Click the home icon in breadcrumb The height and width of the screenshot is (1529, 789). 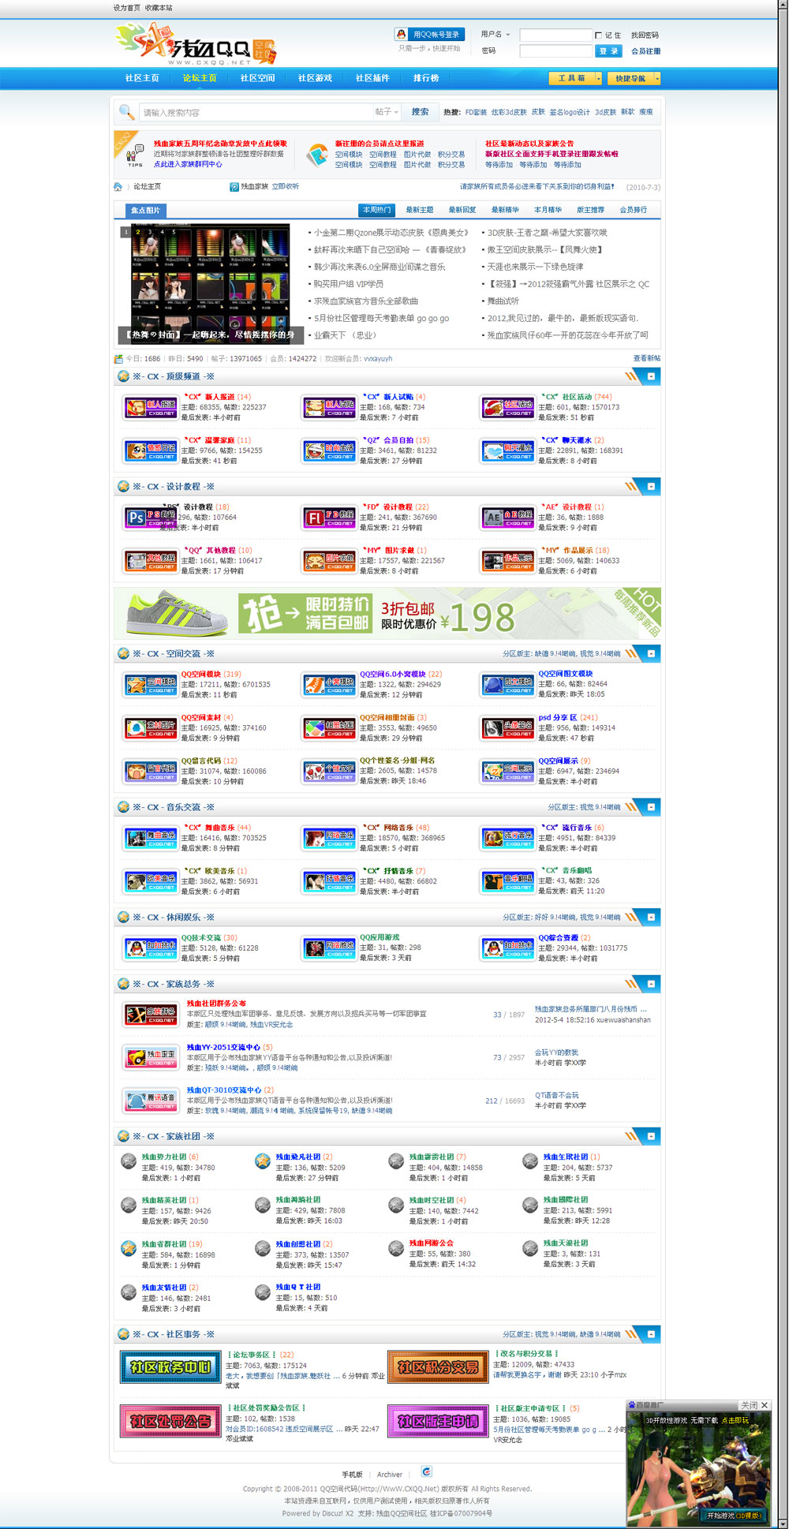[x=118, y=187]
